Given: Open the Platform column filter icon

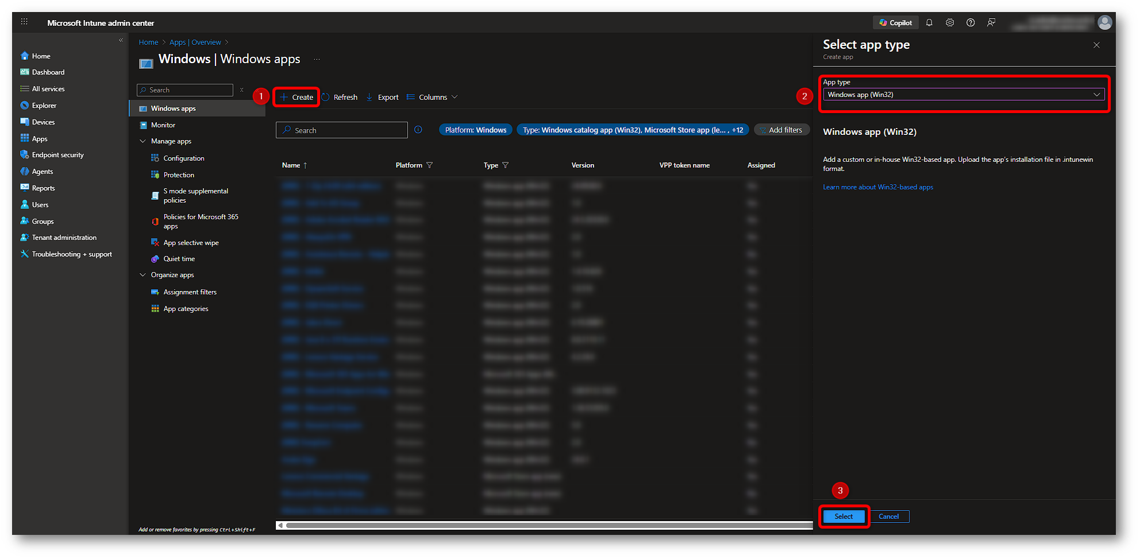Looking at the screenshot, I should coord(429,165).
